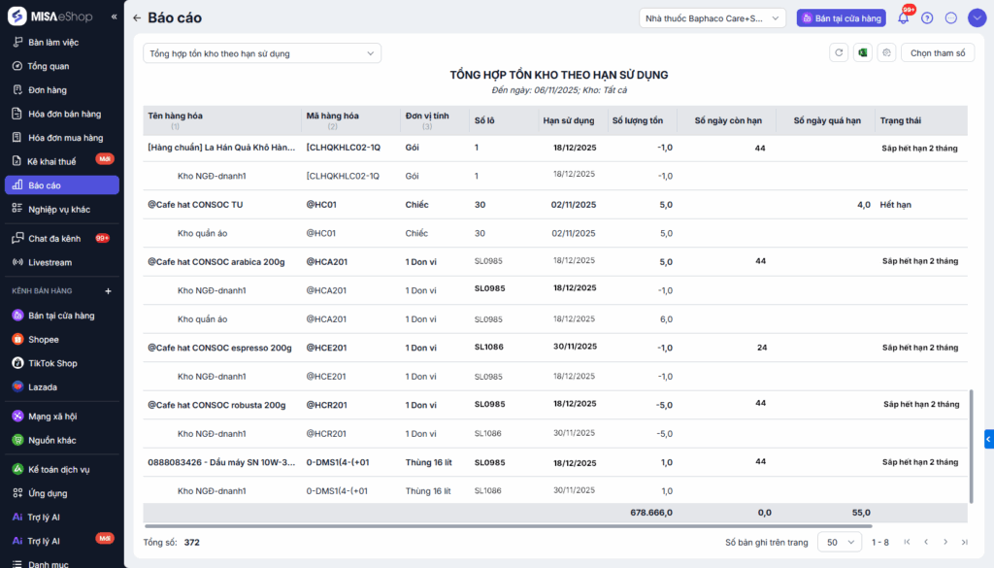Open the notifications bell
994x568 pixels.
pyautogui.click(x=904, y=18)
